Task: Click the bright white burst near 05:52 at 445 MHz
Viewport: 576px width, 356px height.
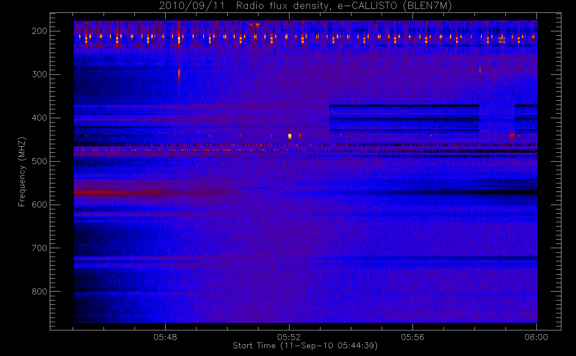Action: click(x=290, y=136)
